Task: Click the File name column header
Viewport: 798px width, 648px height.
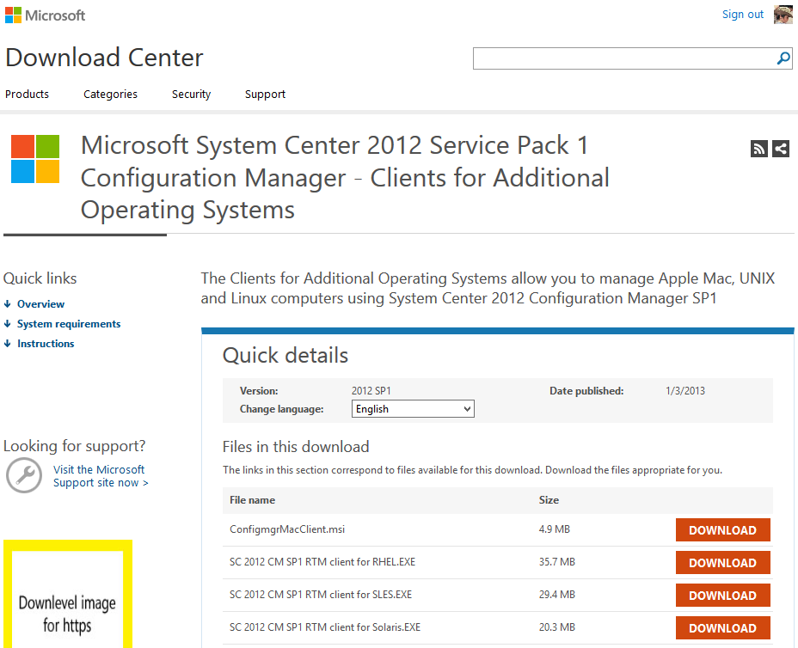Action: [253, 500]
